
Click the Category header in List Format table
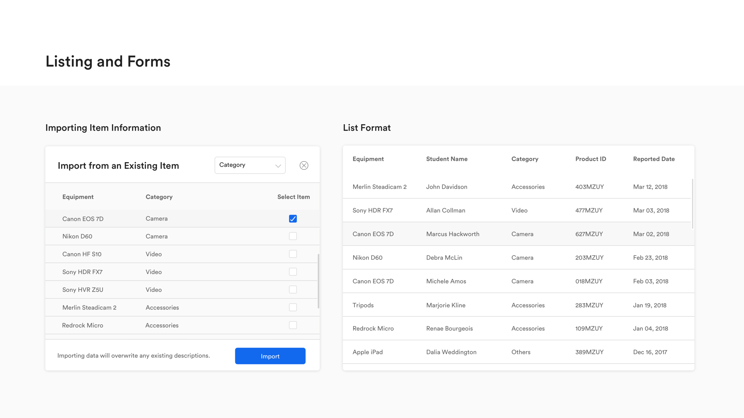point(525,159)
